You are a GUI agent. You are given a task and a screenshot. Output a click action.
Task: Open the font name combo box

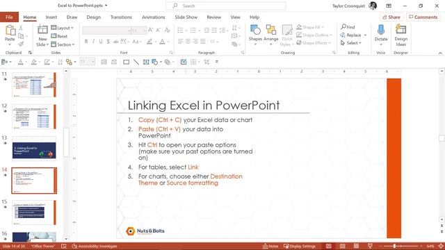tap(106, 31)
